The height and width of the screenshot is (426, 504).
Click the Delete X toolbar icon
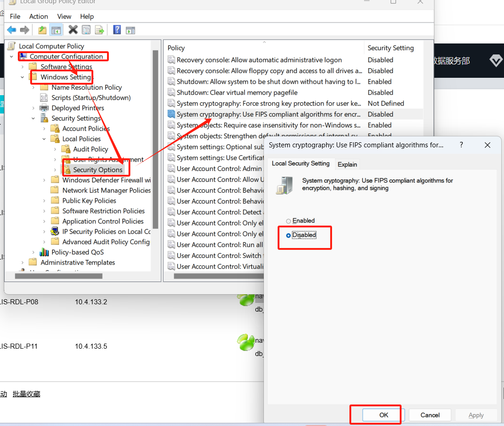point(73,30)
